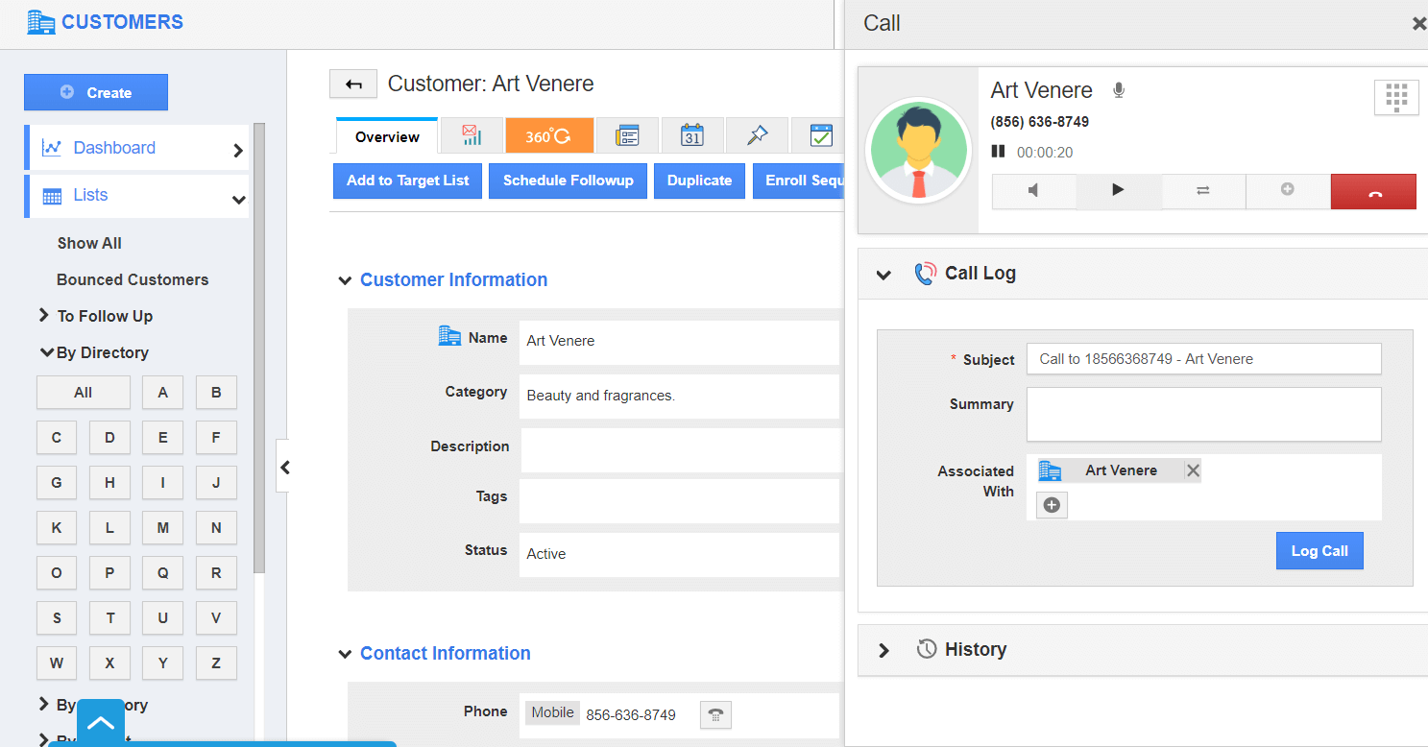Go back using the left arrow button
This screenshot has height=747, width=1428.
point(353,84)
